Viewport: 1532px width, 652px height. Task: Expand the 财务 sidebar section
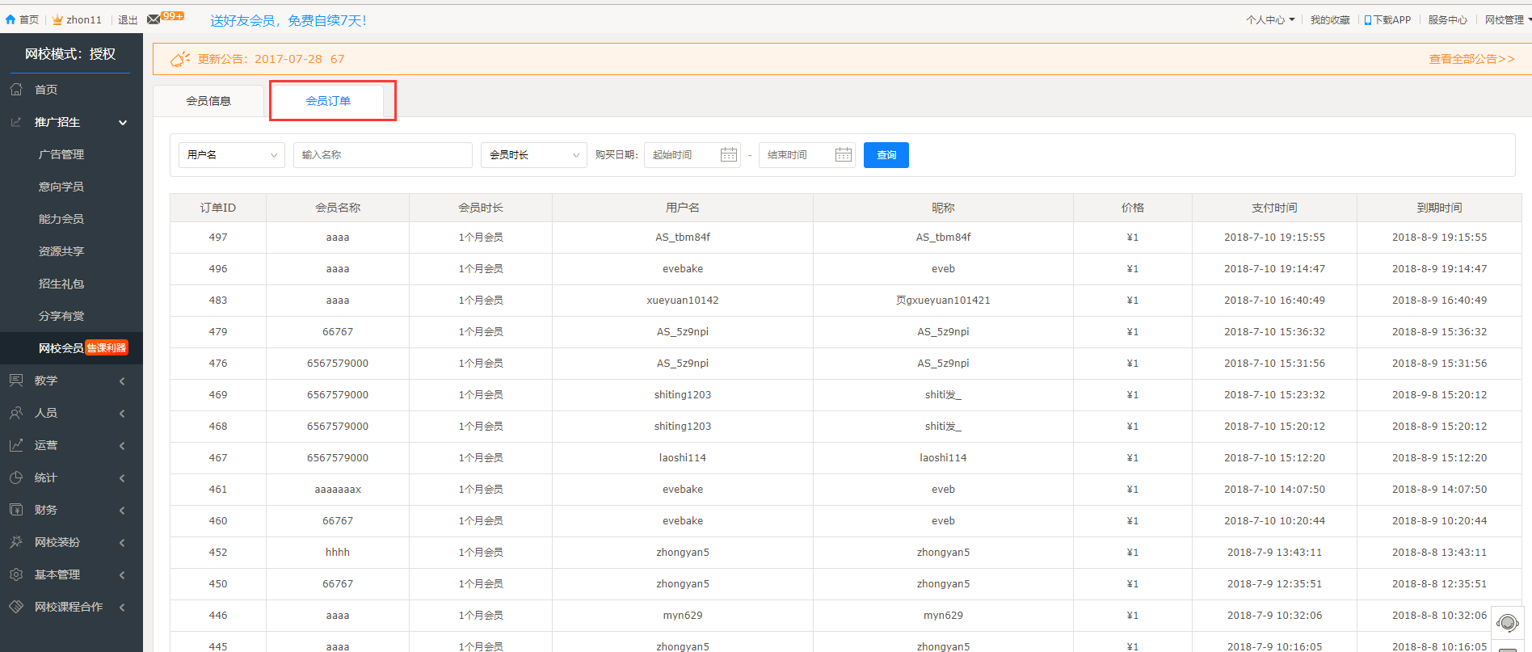(122, 510)
